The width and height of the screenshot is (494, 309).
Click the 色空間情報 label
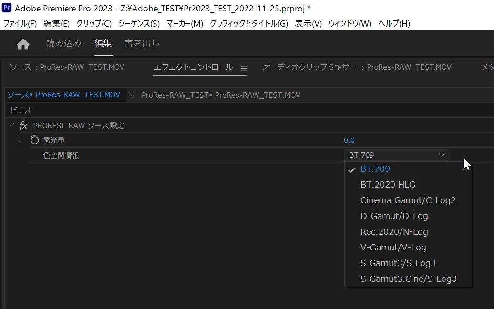pos(61,155)
